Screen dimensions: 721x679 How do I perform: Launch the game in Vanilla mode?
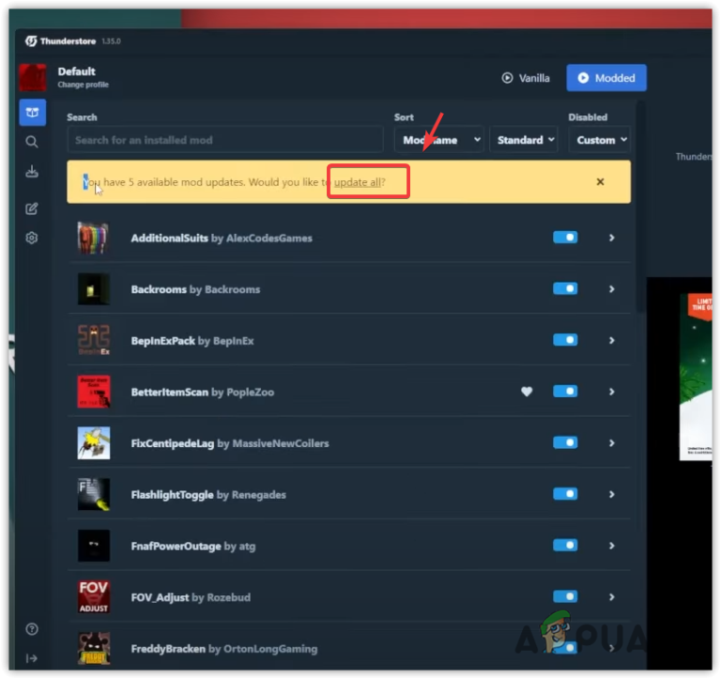526,78
